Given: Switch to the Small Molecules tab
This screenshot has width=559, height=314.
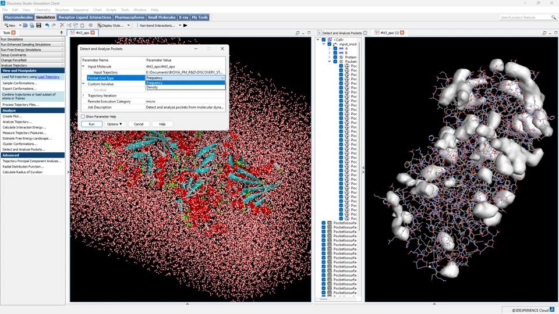Looking at the screenshot, I should (x=161, y=17).
